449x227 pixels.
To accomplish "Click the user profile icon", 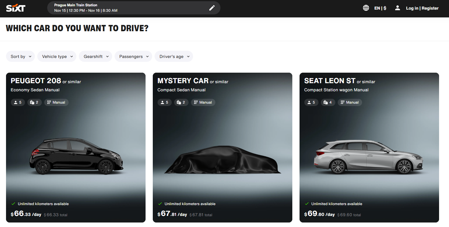I will pyautogui.click(x=398, y=8).
